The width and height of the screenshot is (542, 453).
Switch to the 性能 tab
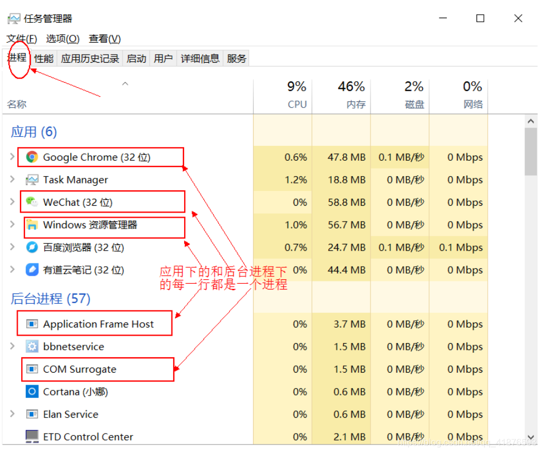44,58
